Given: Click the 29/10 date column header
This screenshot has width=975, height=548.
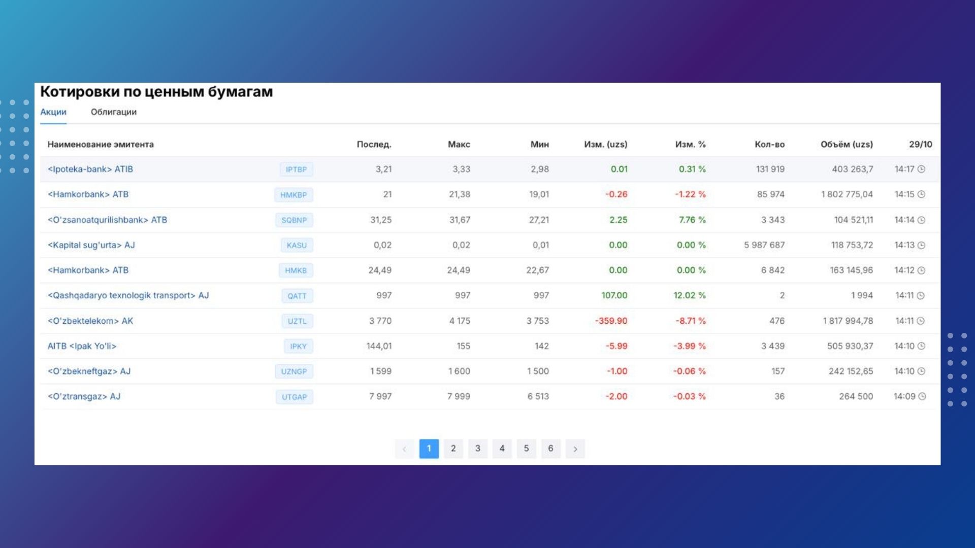Looking at the screenshot, I should 921,144.
